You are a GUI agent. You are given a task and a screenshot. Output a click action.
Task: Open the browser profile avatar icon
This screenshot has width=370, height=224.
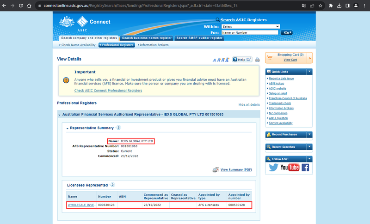pos(356,6)
